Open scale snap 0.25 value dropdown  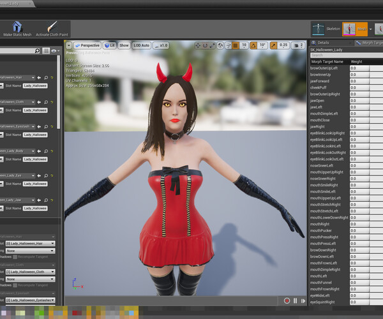coord(283,45)
